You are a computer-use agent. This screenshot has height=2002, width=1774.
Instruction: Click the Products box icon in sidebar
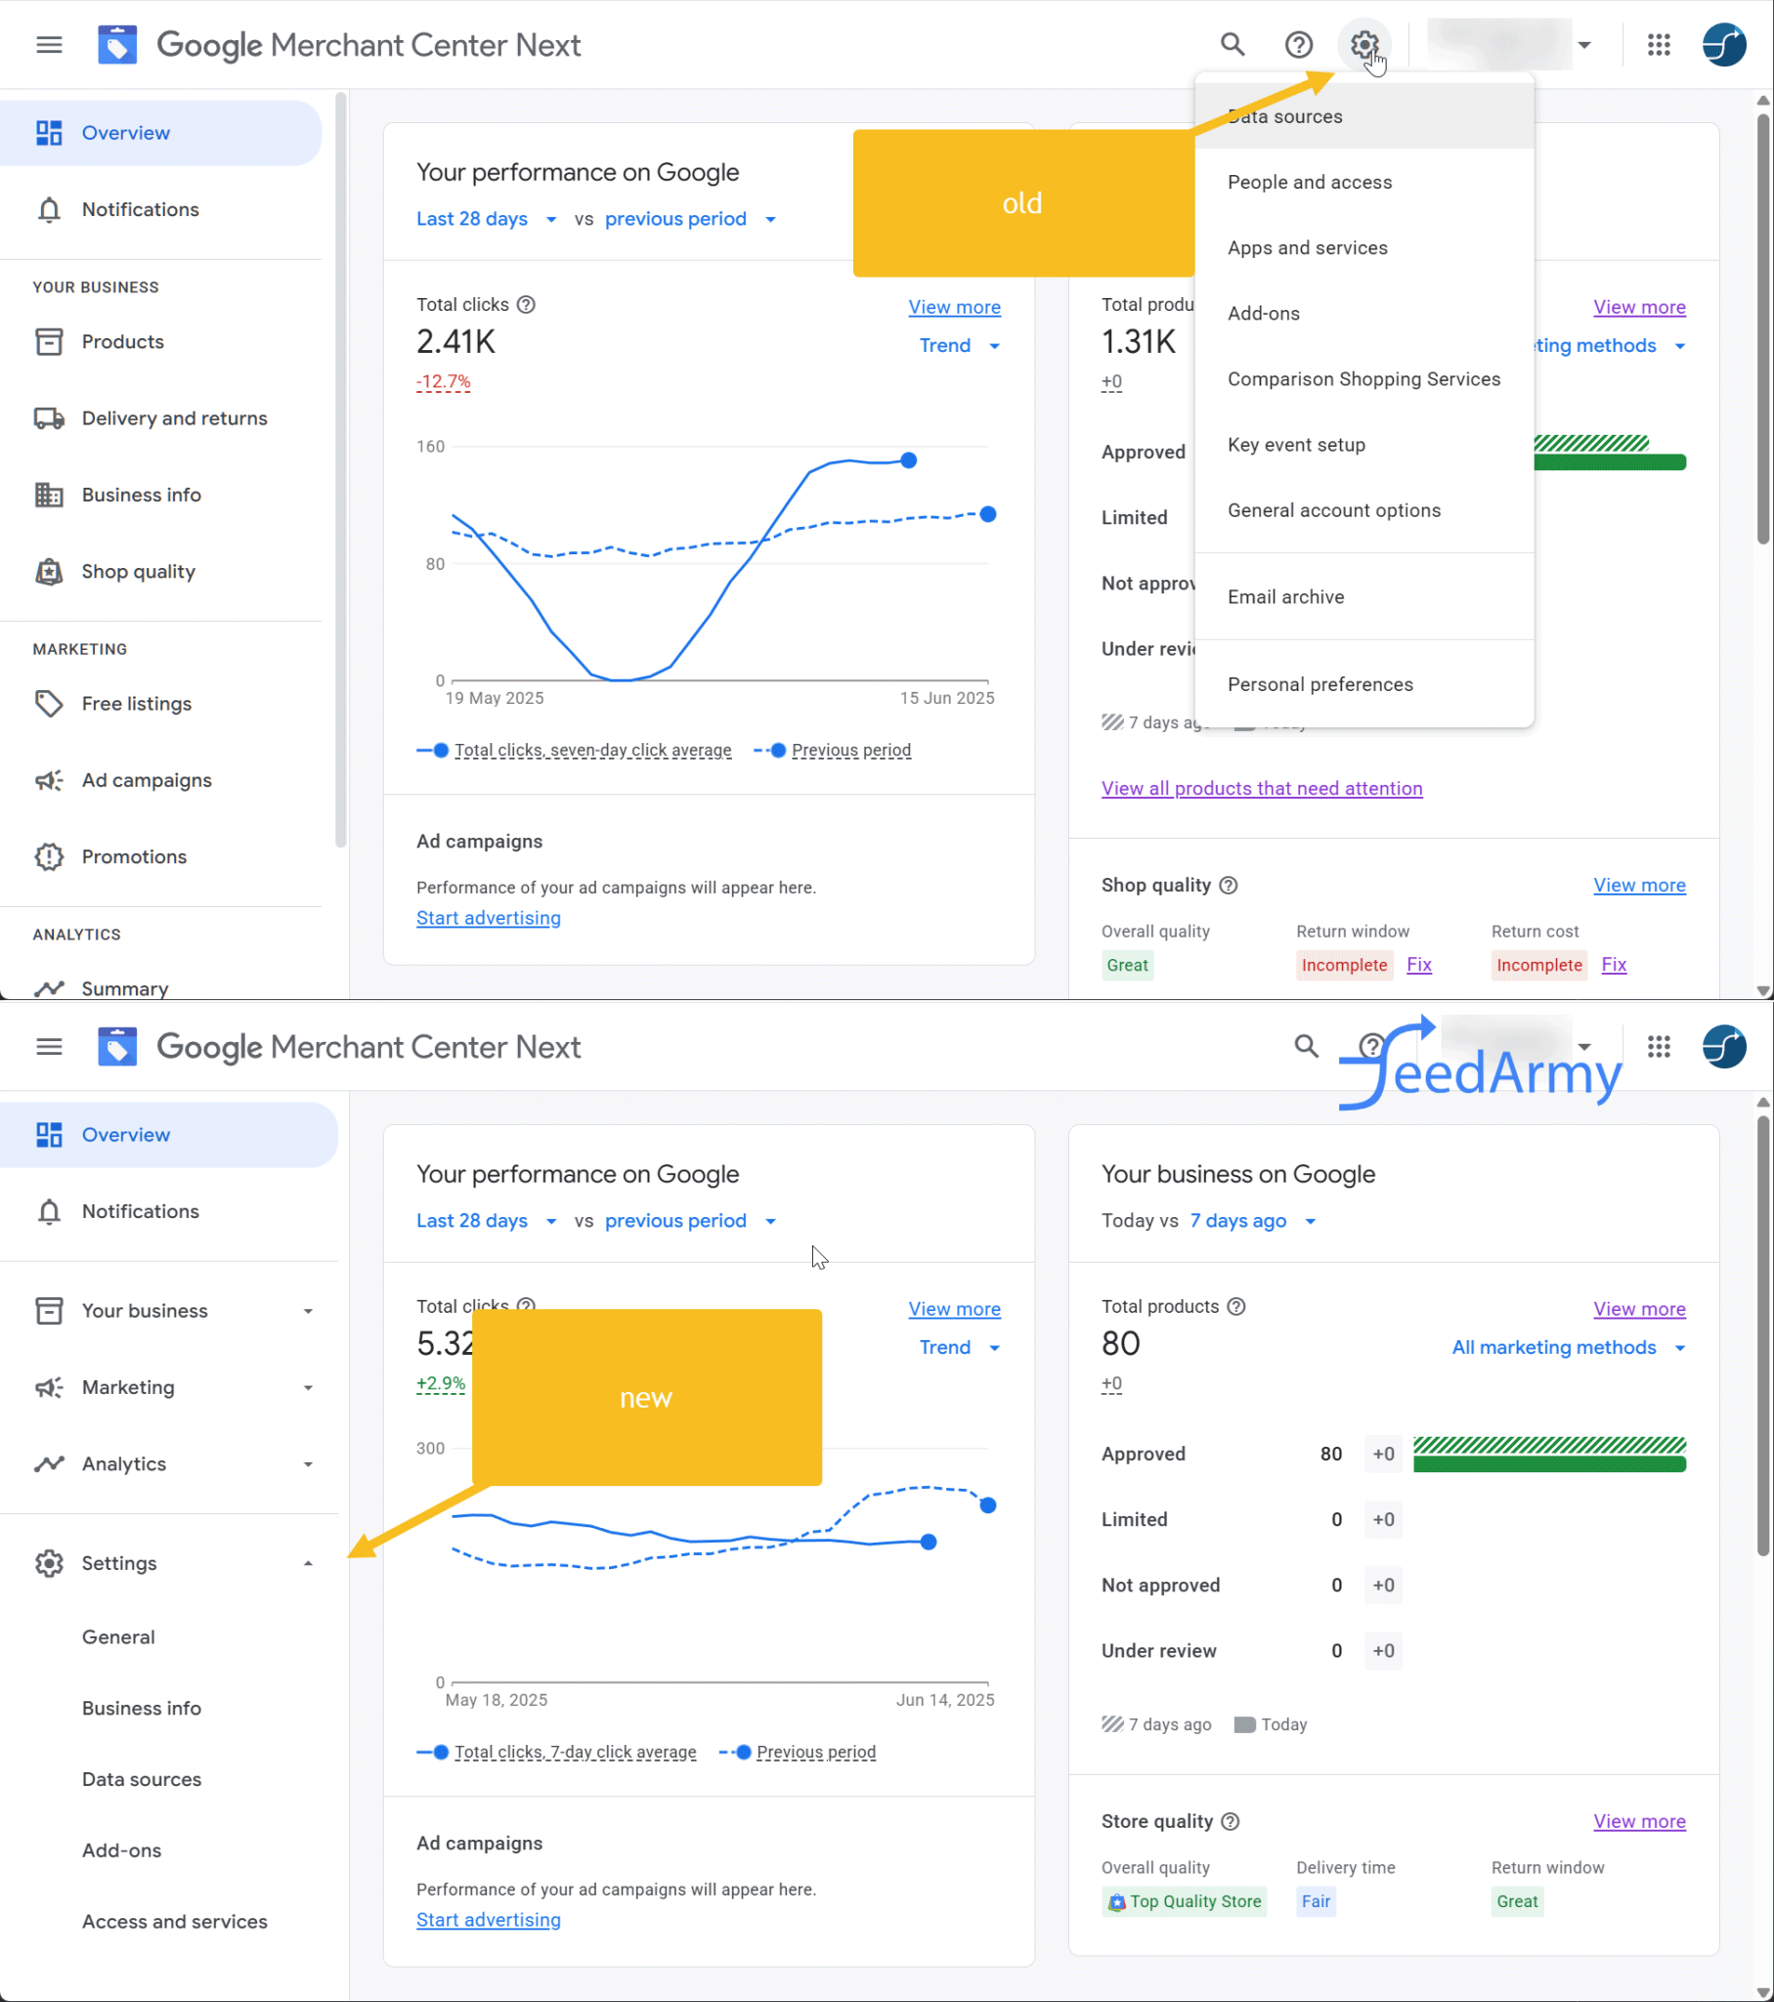point(49,342)
